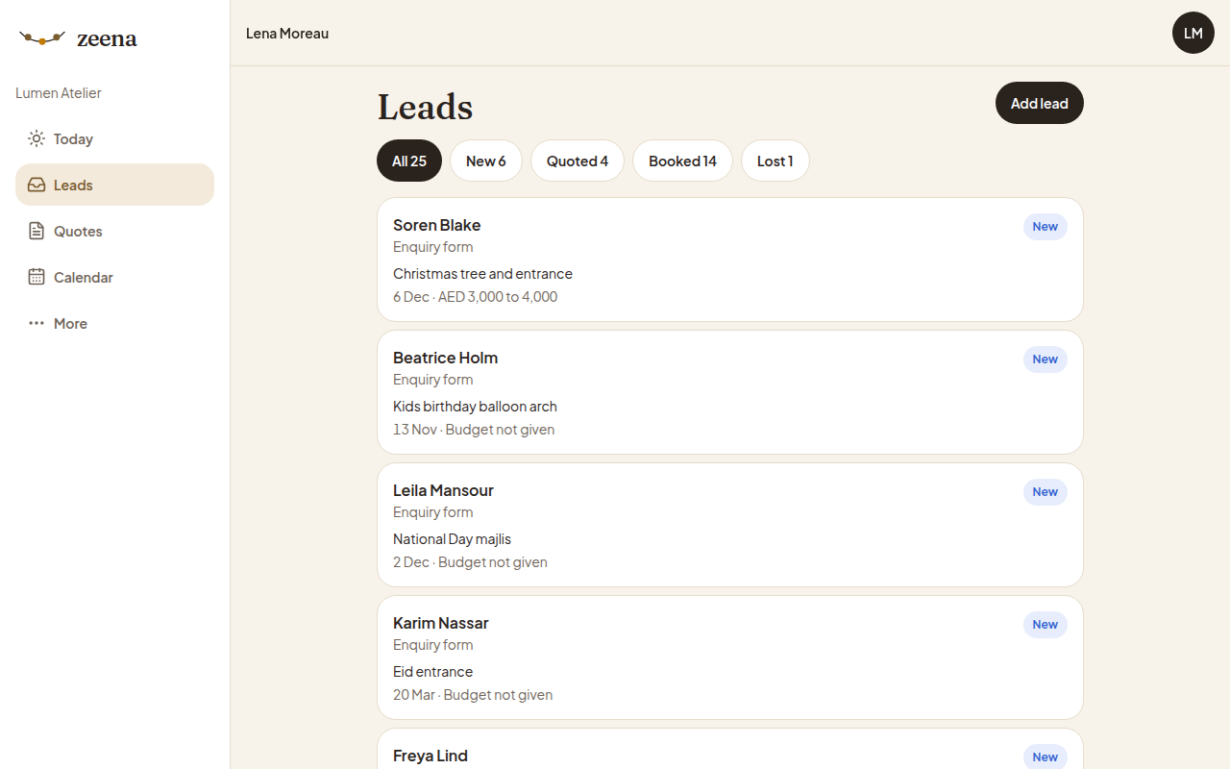
Task: Click "13 Nov · Budget not given"
Action: click(x=474, y=430)
